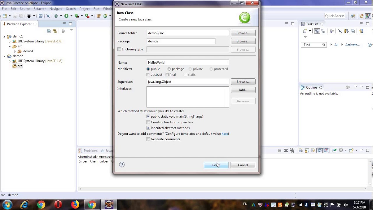Enable Generate comments checkbox
This screenshot has height=210, width=373.
click(x=148, y=139)
